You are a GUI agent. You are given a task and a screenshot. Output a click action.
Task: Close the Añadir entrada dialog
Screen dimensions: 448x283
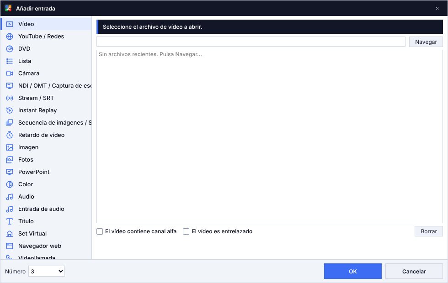coord(437,9)
